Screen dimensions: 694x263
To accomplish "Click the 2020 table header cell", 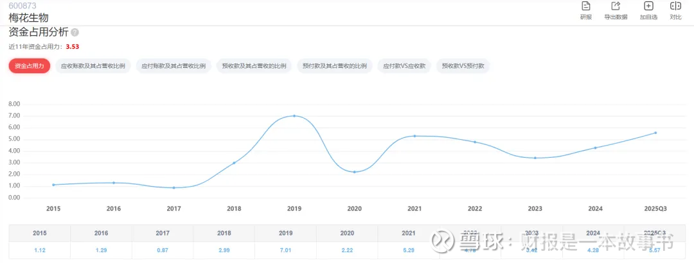I will 347,233.
